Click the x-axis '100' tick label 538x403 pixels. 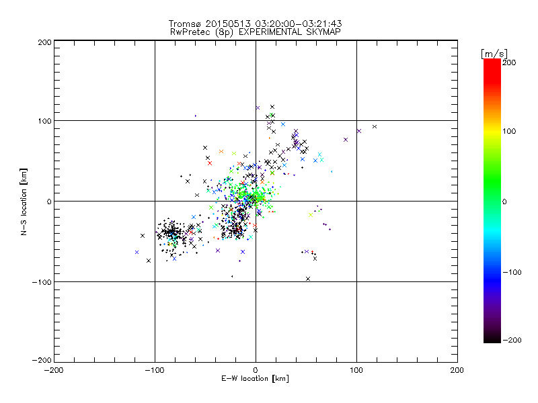(356, 371)
